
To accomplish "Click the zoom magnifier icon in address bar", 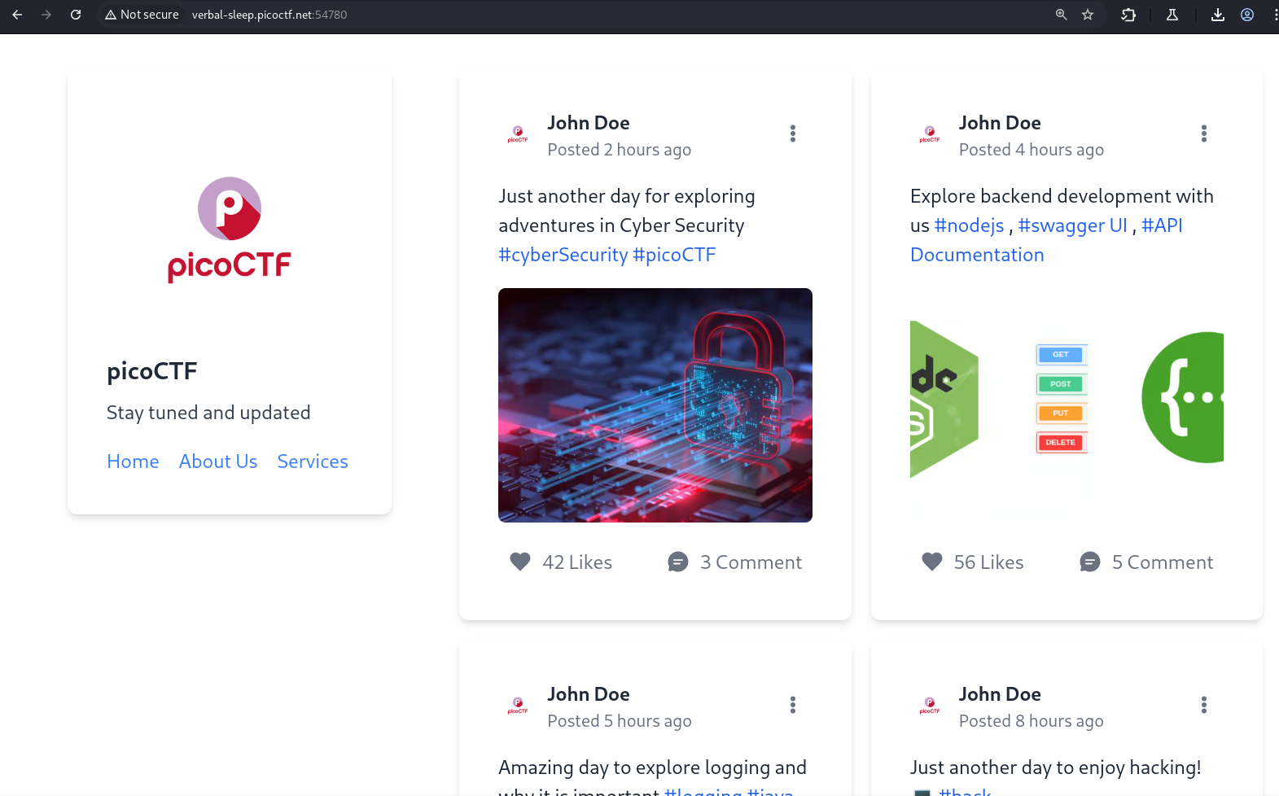I will click(x=1061, y=15).
